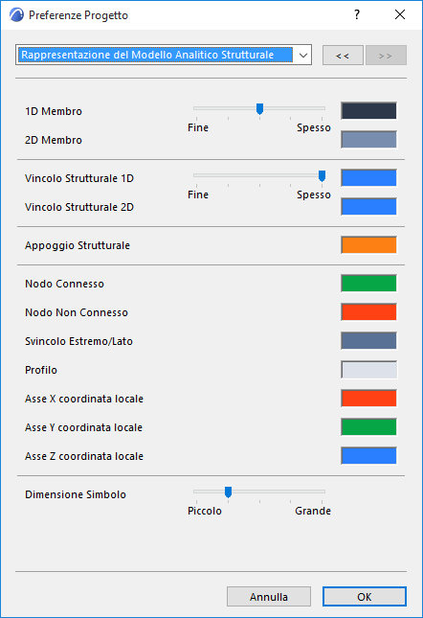Click the Archicad logo in title bar
This screenshot has width=423, height=618.
pyautogui.click(x=16, y=15)
